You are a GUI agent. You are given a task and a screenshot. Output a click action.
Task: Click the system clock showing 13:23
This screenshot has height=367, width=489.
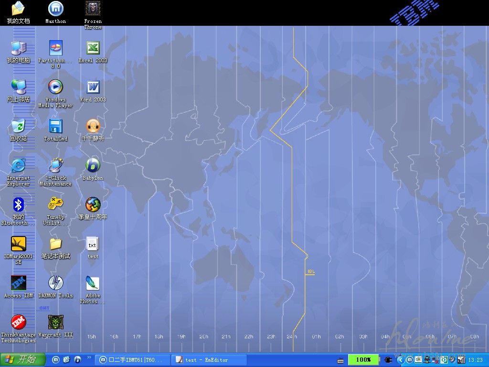[475, 360]
